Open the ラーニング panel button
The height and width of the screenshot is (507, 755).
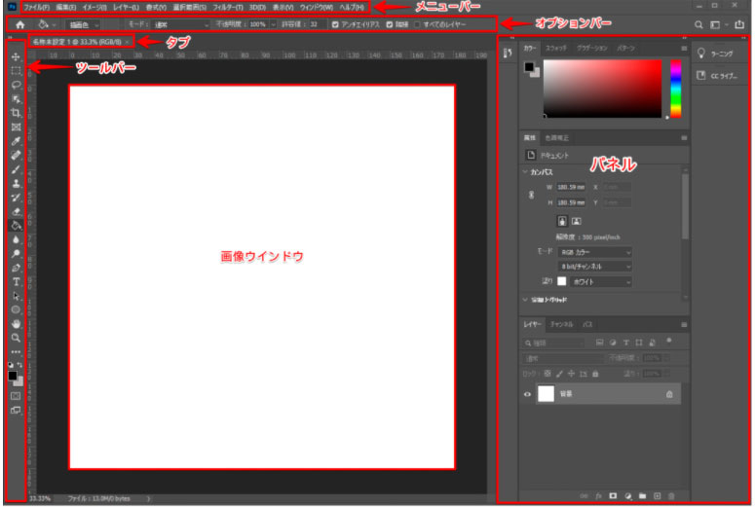click(x=715, y=54)
